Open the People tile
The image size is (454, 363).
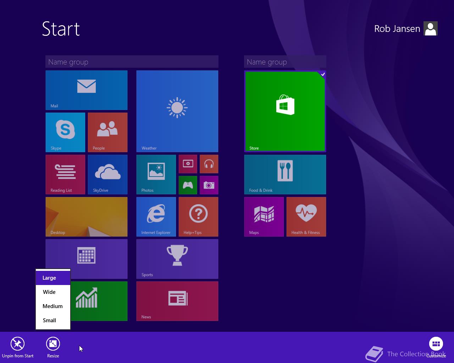pos(107,132)
